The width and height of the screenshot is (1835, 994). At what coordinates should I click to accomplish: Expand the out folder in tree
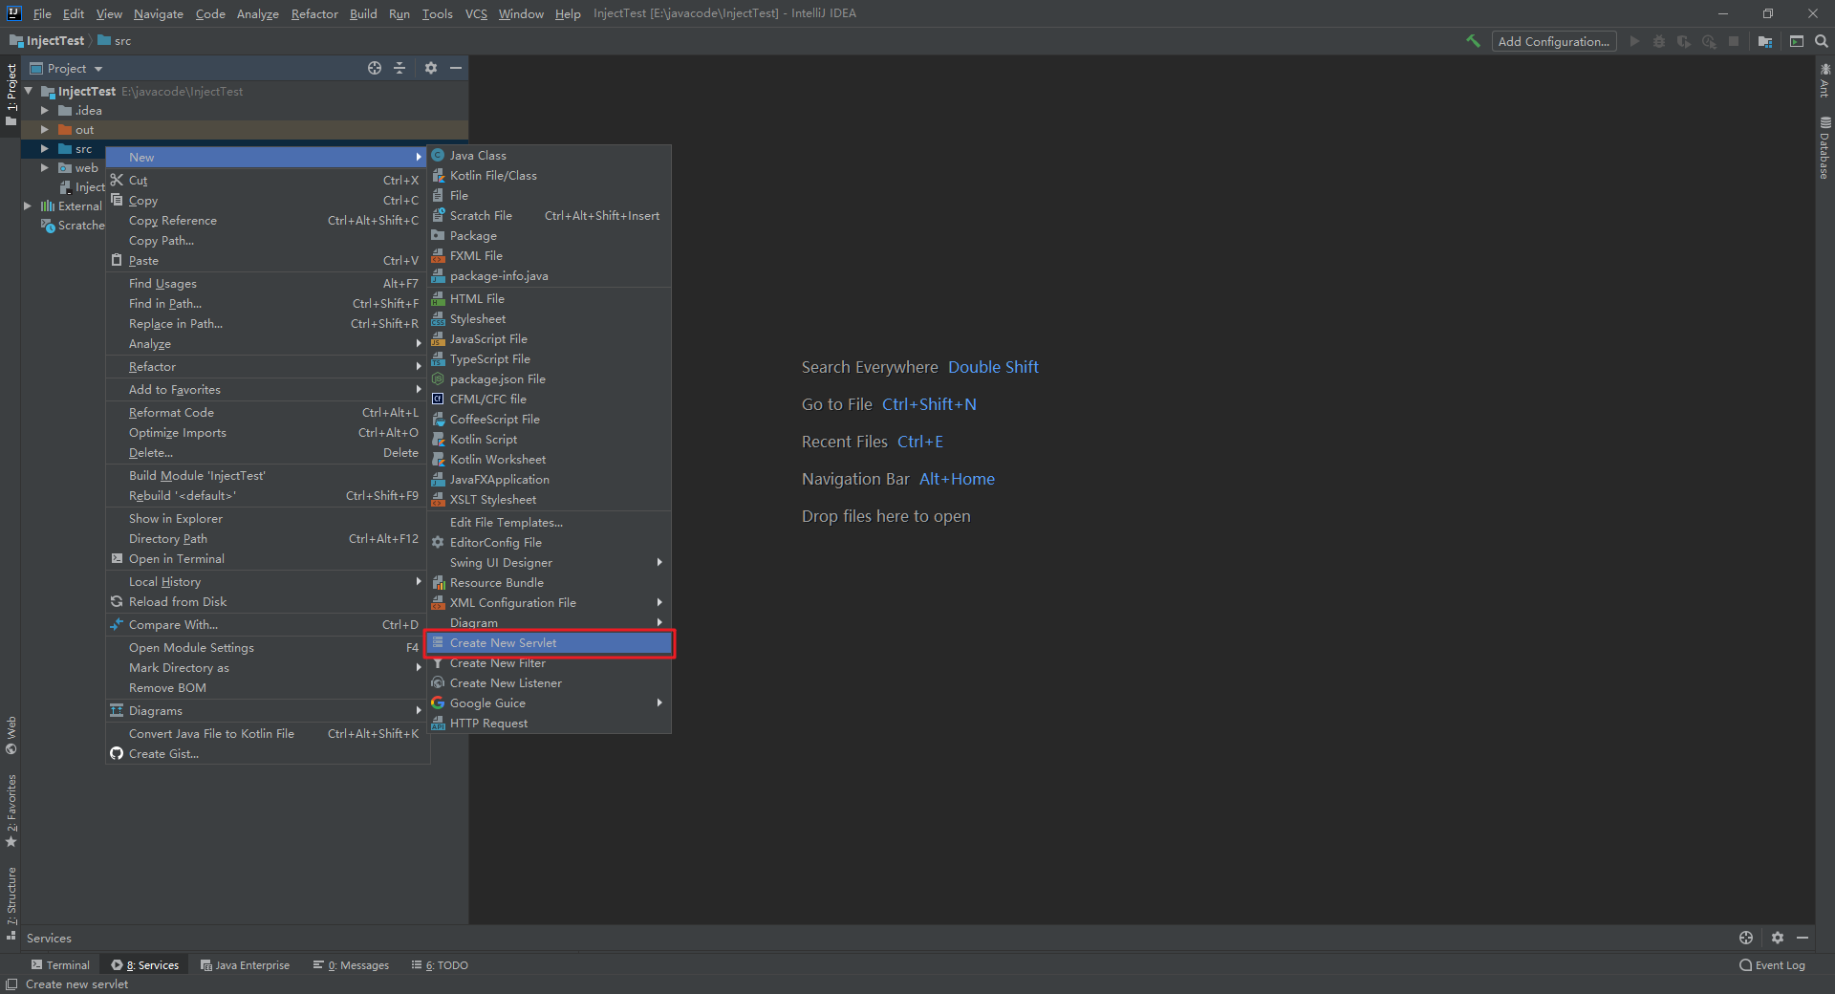click(45, 130)
